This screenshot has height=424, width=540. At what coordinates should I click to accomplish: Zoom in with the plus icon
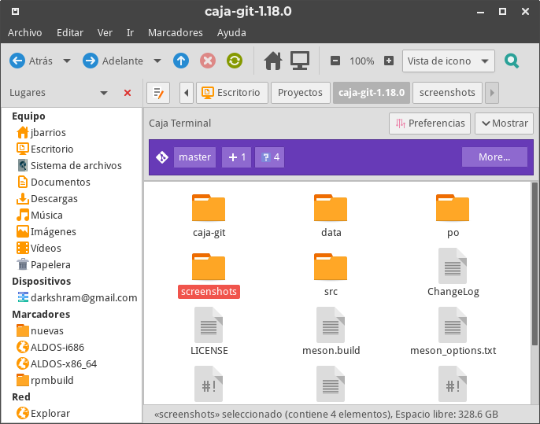point(389,61)
